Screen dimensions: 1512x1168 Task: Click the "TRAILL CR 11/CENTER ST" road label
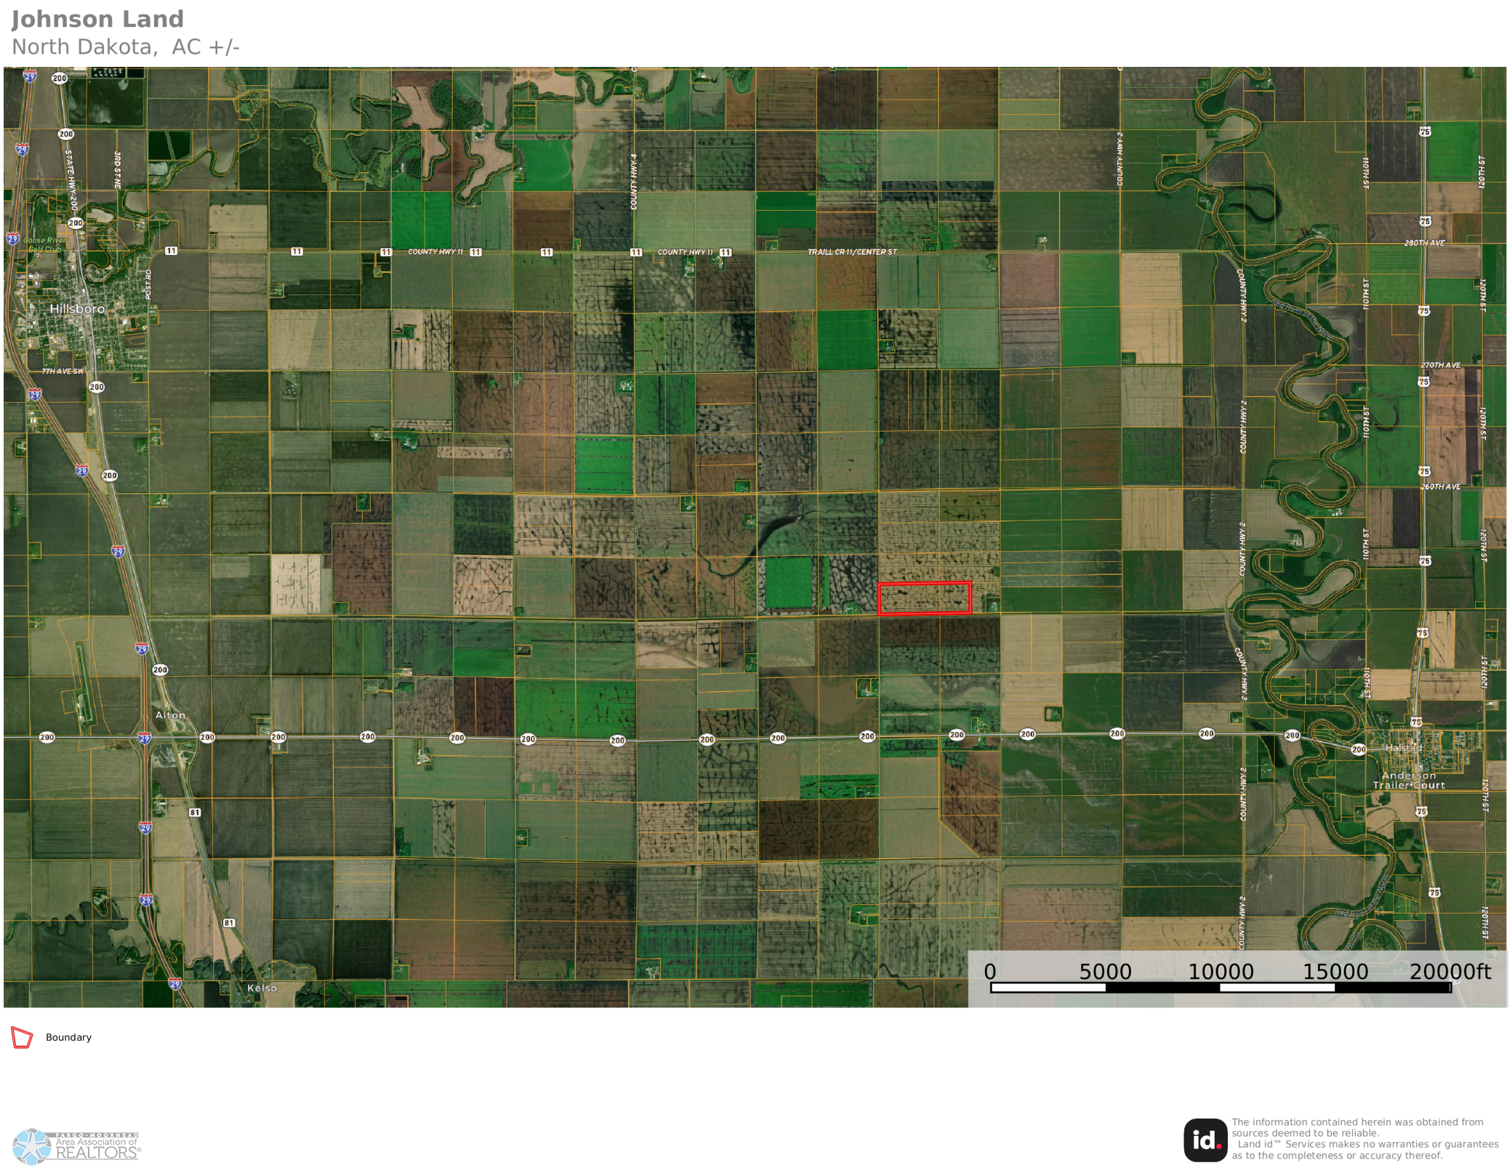click(852, 252)
